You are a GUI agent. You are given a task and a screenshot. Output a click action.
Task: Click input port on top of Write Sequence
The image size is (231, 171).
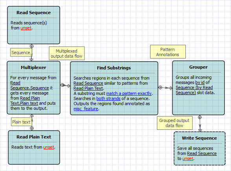(200, 130)
